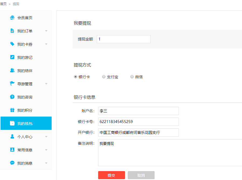
Task: Choose 支付宝 as withdrawal method
Action: (x=104, y=77)
